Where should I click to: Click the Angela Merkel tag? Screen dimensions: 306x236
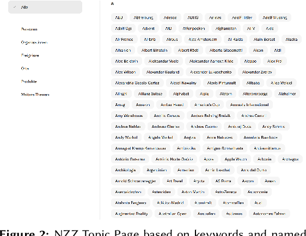[161, 138]
